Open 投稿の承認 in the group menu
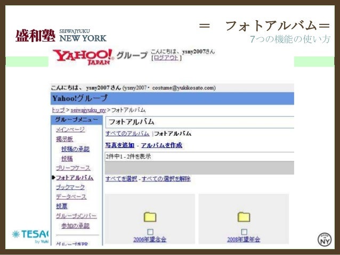340x255 pixels. [x=75, y=149]
